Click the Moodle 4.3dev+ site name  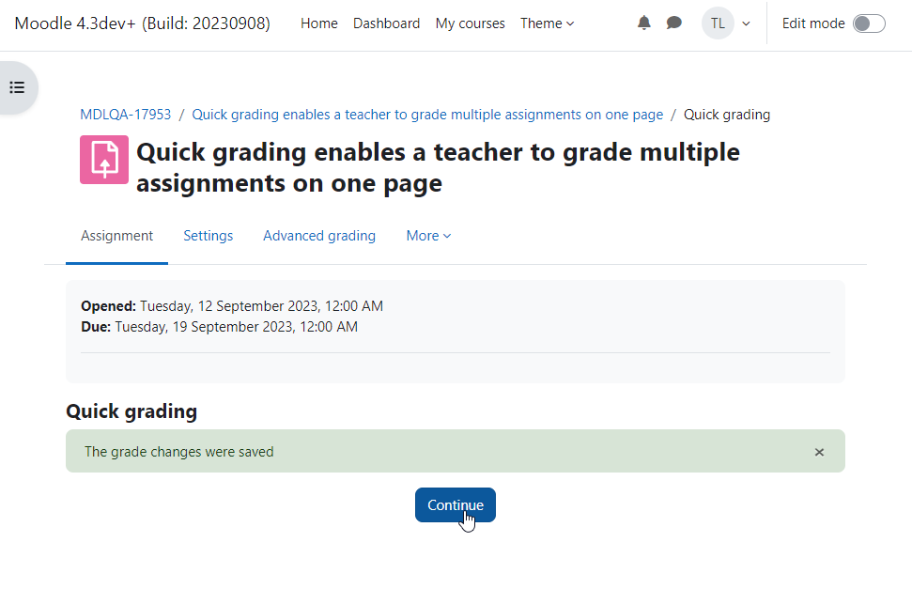(143, 23)
